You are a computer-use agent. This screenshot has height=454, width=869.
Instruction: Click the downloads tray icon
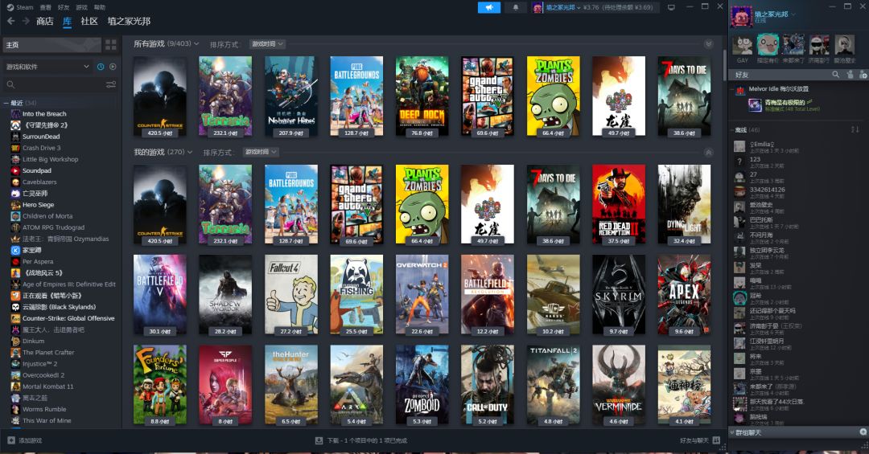319,440
